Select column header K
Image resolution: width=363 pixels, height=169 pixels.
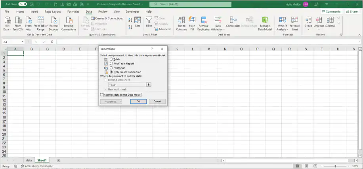coord(177,49)
